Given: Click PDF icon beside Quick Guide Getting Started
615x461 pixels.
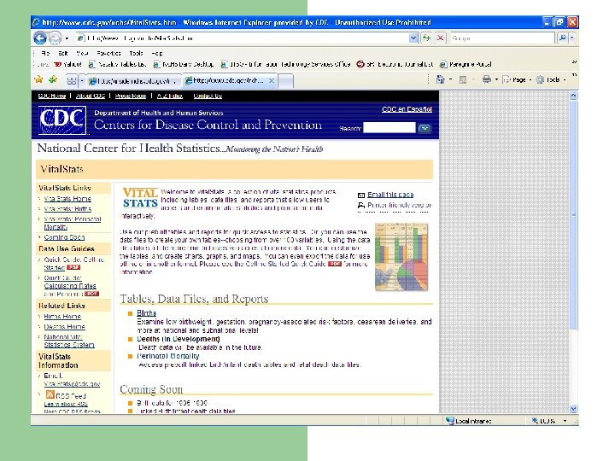Looking at the screenshot, I should [x=73, y=267].
